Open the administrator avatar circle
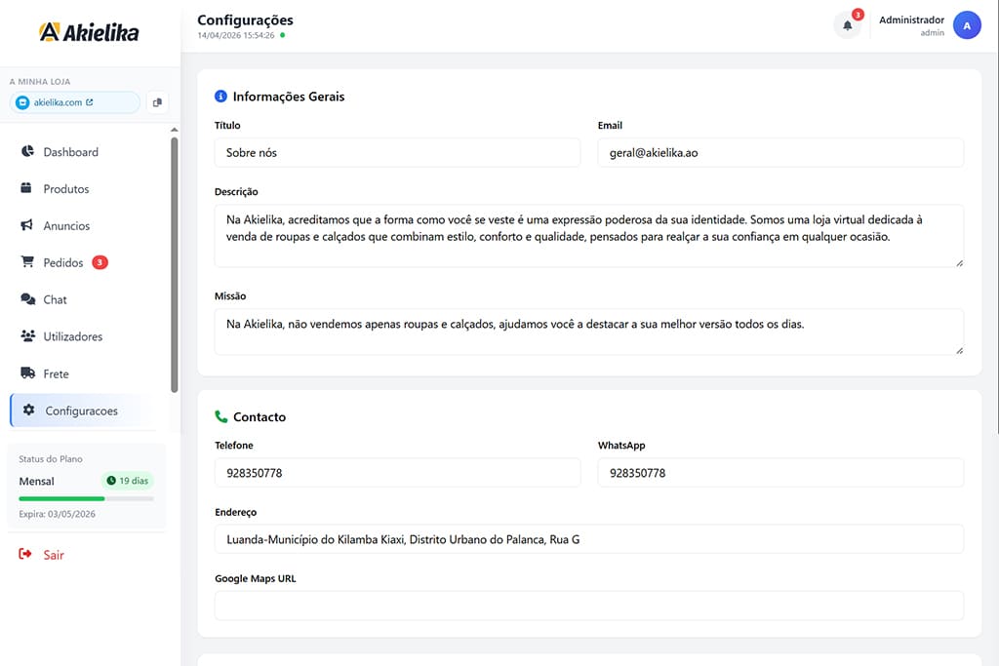The image size is (999, 666). pos(966,25)
